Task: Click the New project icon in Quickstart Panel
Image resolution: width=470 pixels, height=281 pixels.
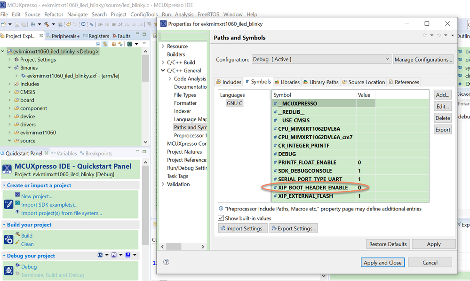Action: [x=17, y=195]
